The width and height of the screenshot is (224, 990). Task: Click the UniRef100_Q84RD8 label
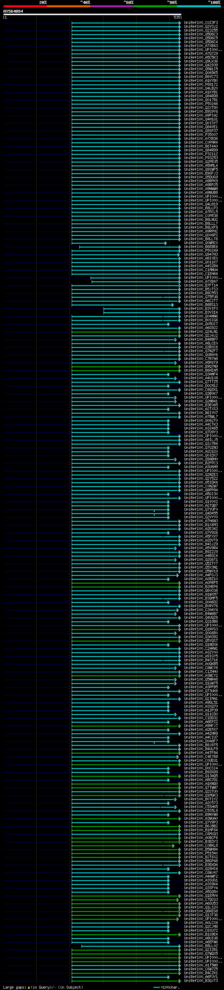(x=201, y=96)
